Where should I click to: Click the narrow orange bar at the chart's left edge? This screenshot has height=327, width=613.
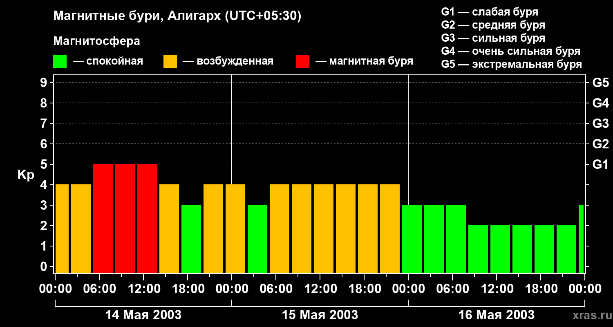pos(62,229)
